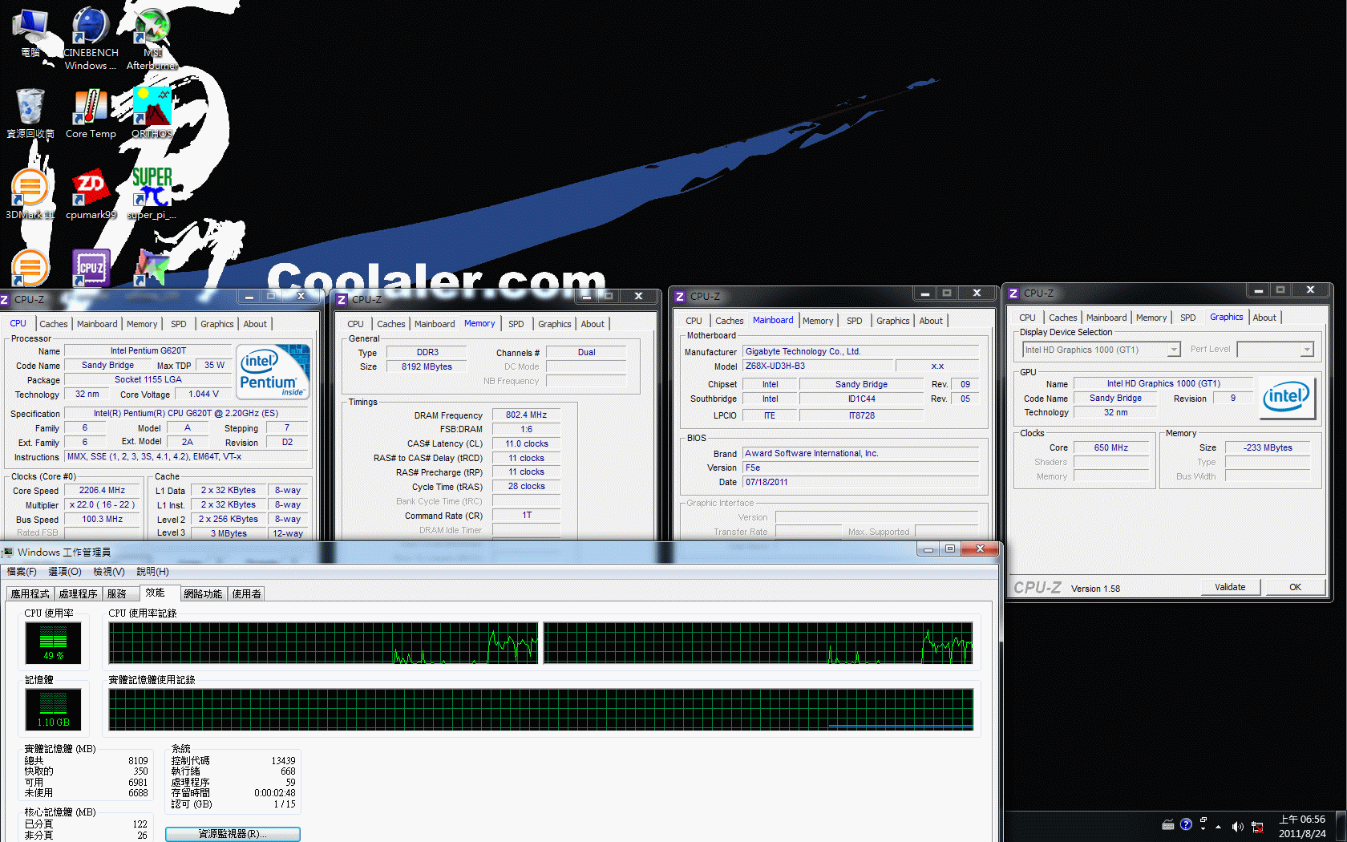Click the Validate button in CPU-Z
This screenshot has height=842, width=1347.
1230,587
